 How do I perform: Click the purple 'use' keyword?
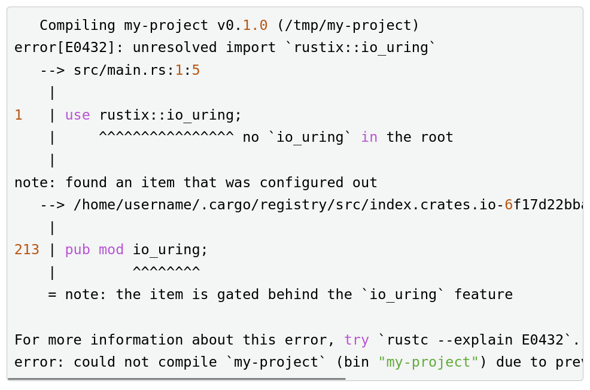77,115
